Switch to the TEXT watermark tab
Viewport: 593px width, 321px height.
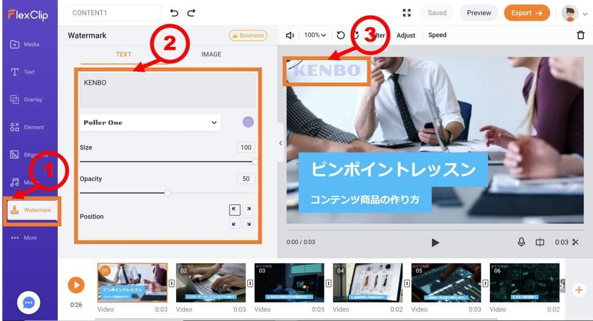pyautogui.click(x=123, y=54)
